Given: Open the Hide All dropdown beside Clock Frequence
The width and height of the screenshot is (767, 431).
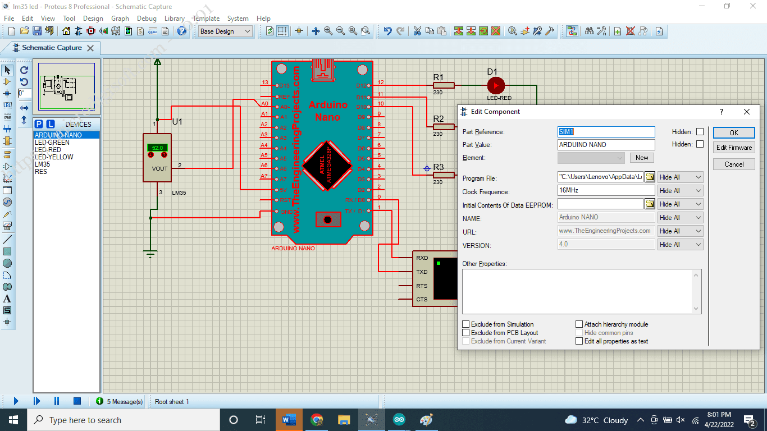Looking at the screenshot, I should pyautogui.click(x=680, y=190).
